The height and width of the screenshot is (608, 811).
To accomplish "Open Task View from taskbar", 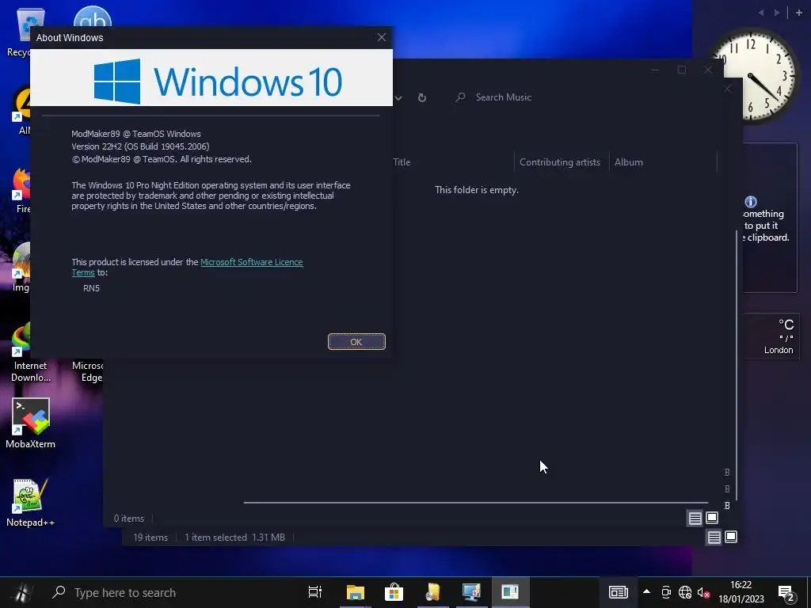I will point(315,592).
